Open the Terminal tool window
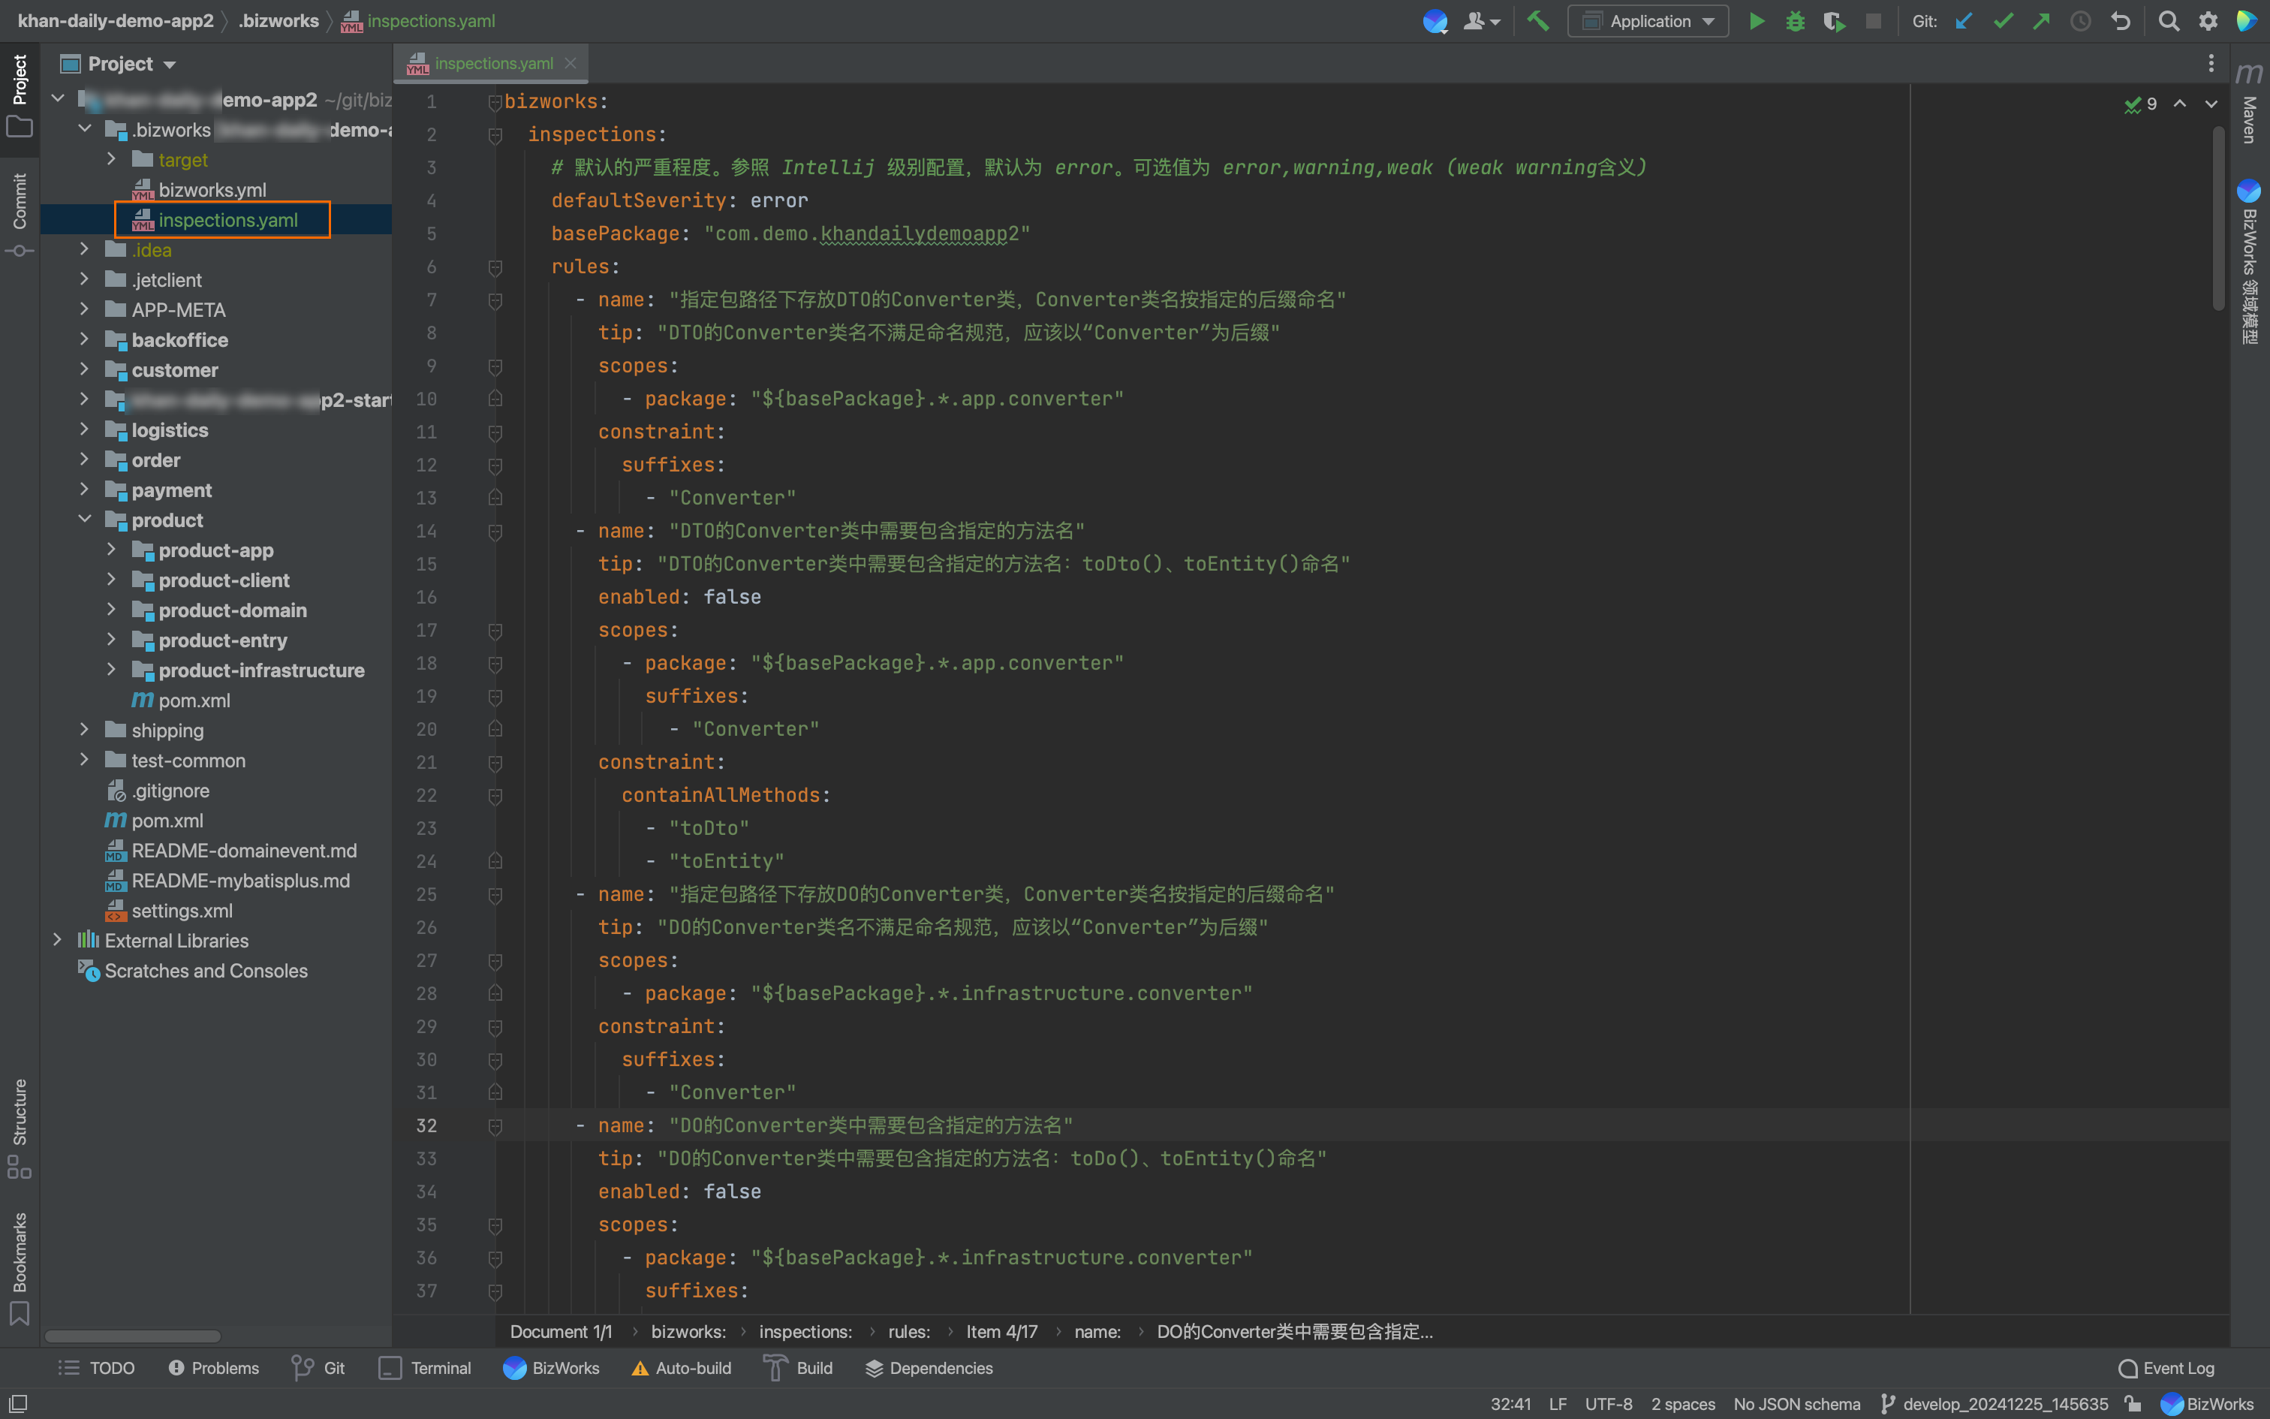 click(x=425, y=1368)
